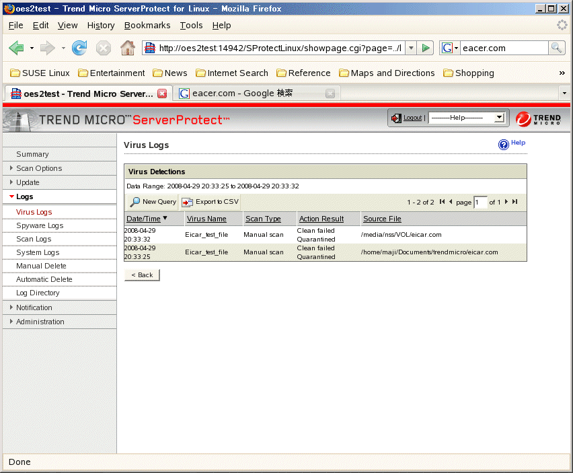Open SUSE Linux bookmarks folder
Viewport: 573px width, 473px height.
click(x=40, y=73)
